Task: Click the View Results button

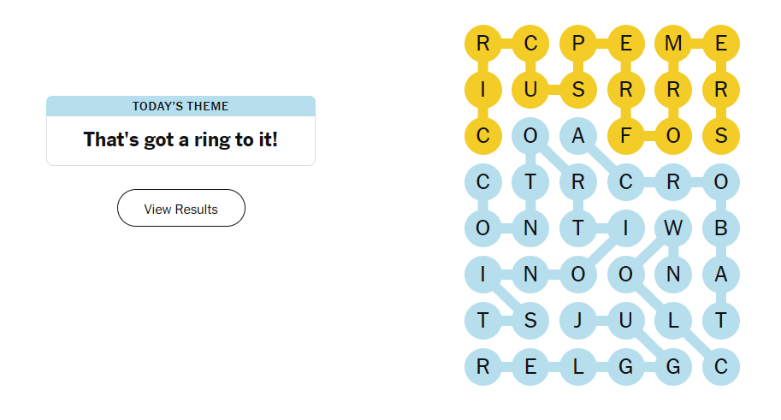Action: click(180, 209)
